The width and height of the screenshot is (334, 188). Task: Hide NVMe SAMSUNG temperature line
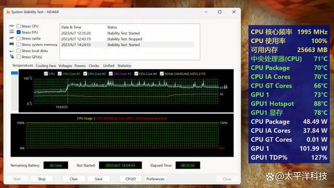pos(162,74)
